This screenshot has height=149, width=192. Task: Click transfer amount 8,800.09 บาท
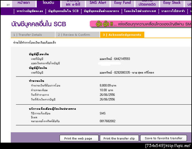[x=108, y=86]
